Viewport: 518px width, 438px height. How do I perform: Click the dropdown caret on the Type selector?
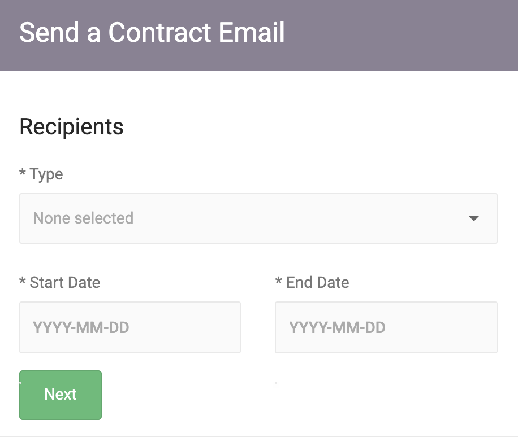[474, 218]
